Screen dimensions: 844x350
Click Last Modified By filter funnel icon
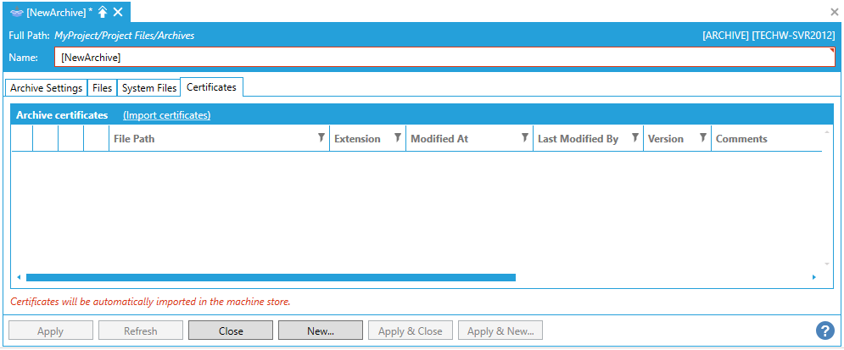tap(634, 138)
